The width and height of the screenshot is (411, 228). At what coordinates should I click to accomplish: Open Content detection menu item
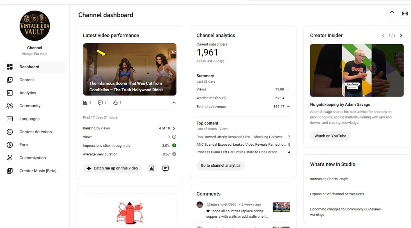[35, 132]
